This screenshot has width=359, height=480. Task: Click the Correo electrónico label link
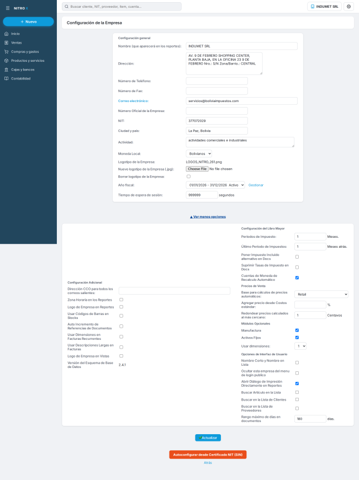point(133,101)
